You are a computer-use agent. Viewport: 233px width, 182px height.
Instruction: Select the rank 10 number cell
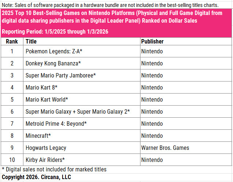12,160
